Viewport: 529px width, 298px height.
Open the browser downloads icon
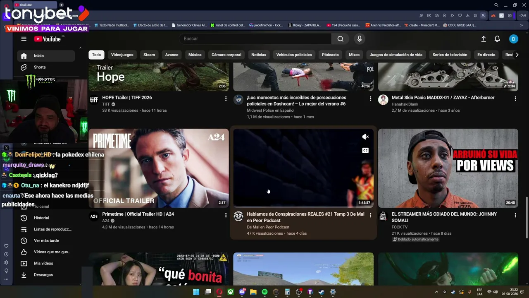[x=467, y=16]
